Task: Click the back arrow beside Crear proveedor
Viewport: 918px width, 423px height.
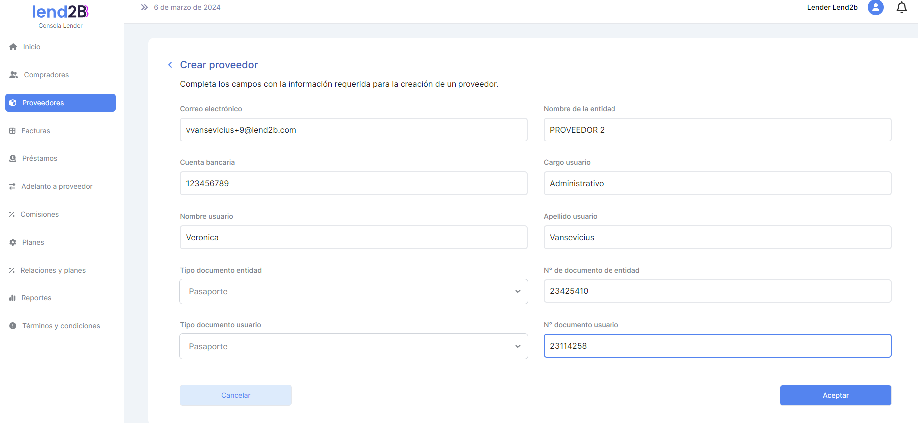Action: [x=170, y=65]
